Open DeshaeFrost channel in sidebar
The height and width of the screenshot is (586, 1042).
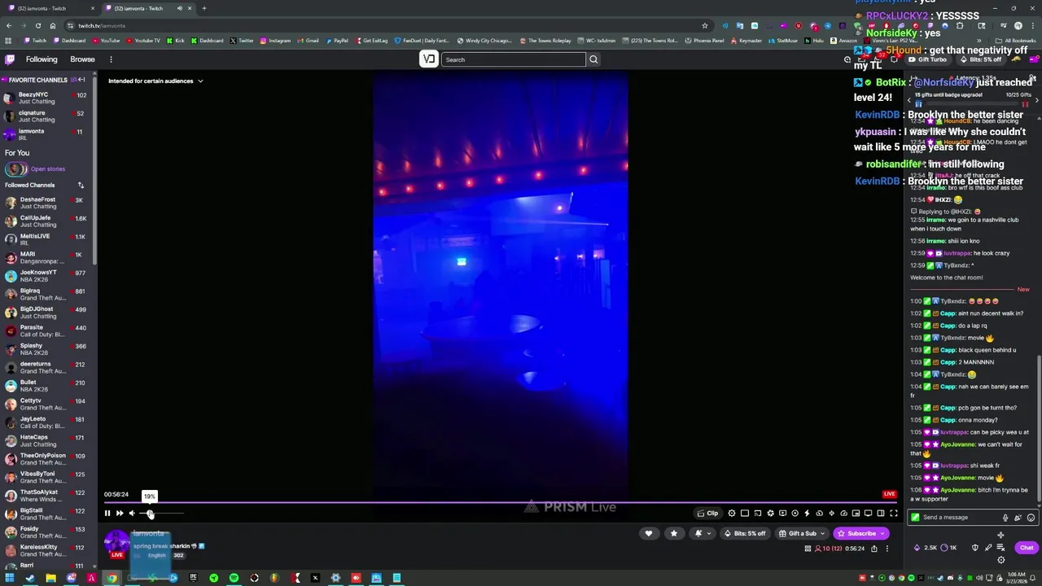click(x=47, y=203)
